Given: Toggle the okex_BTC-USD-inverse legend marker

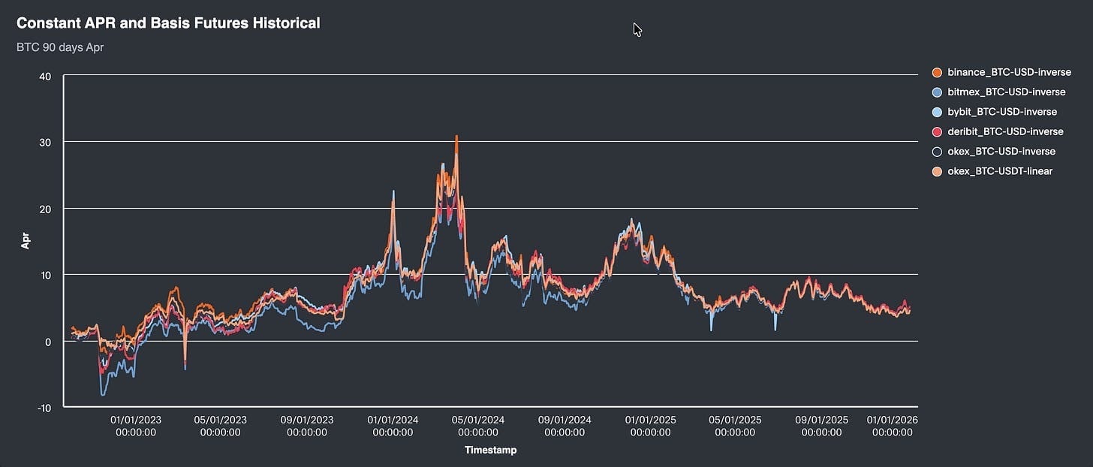Looking at the screenshot, I should point(936,151).
